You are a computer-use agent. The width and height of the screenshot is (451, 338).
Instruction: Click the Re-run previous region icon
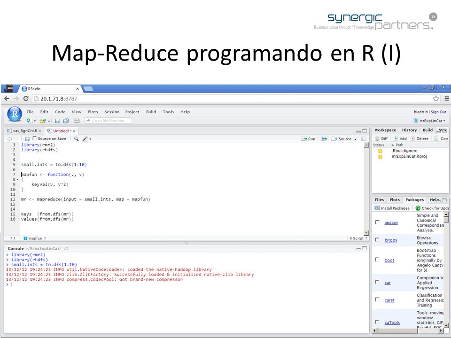[x=324, y=139]
